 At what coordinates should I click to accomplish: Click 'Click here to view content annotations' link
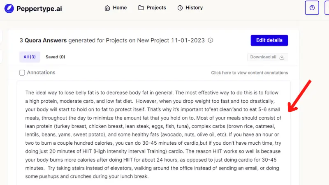(x=250, y=73)
